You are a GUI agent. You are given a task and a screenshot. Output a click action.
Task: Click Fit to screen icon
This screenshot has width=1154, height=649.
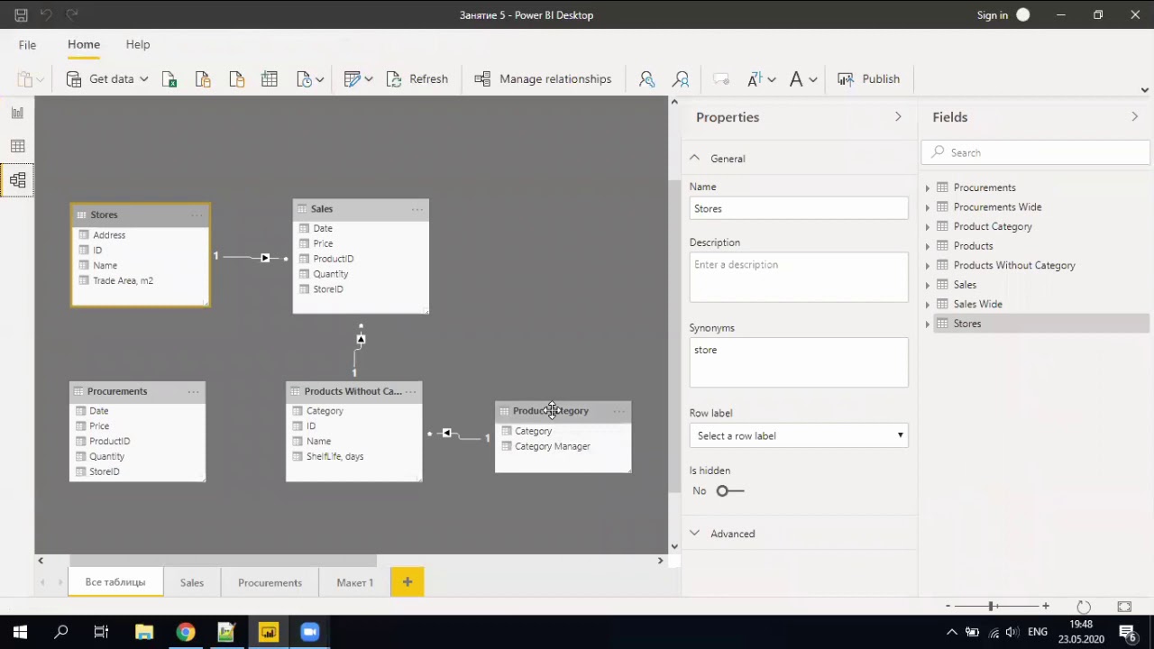point(1124,607)
